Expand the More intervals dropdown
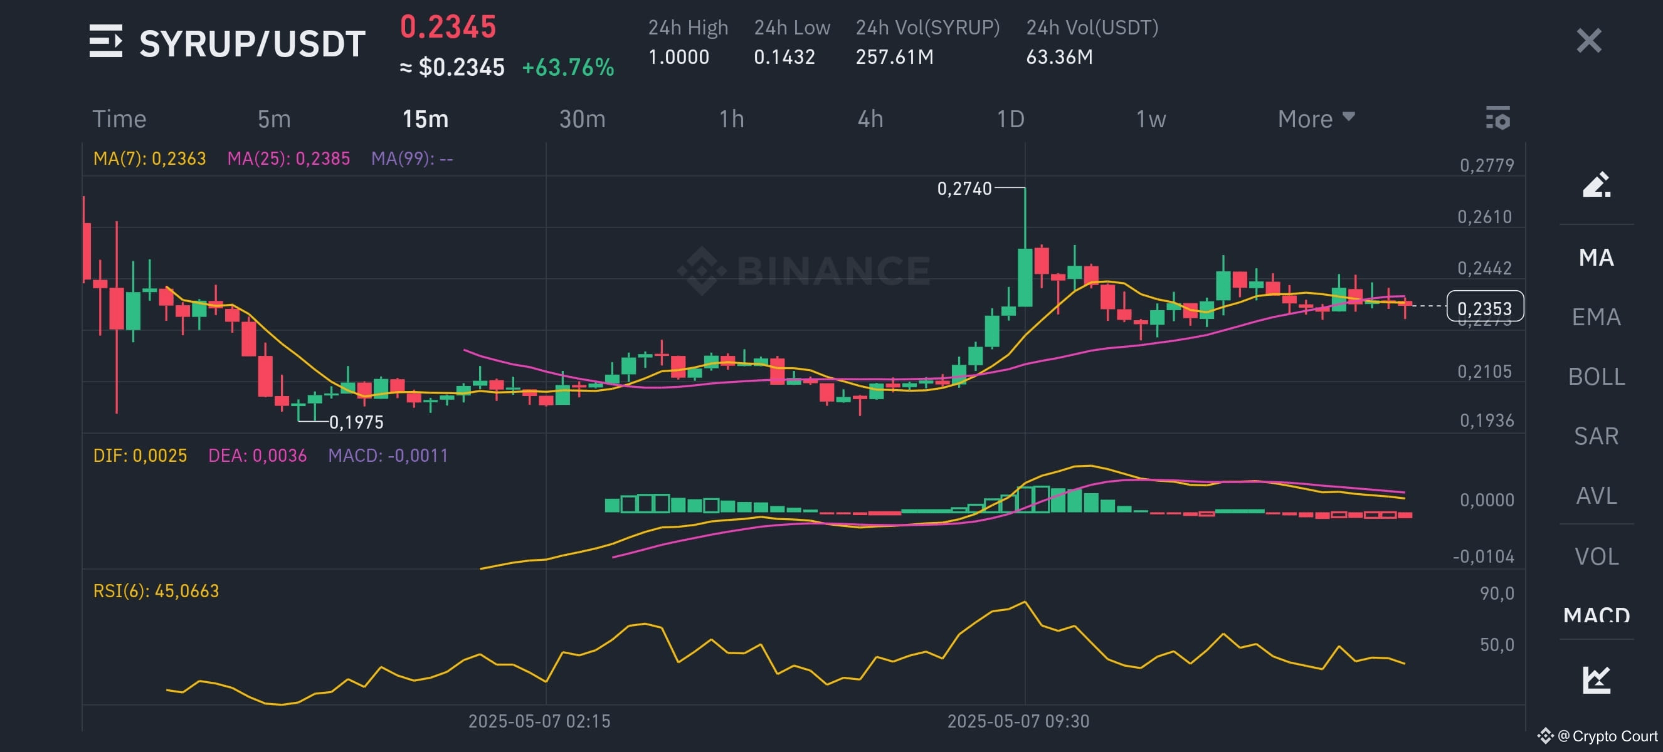 tap(1316, 119)
